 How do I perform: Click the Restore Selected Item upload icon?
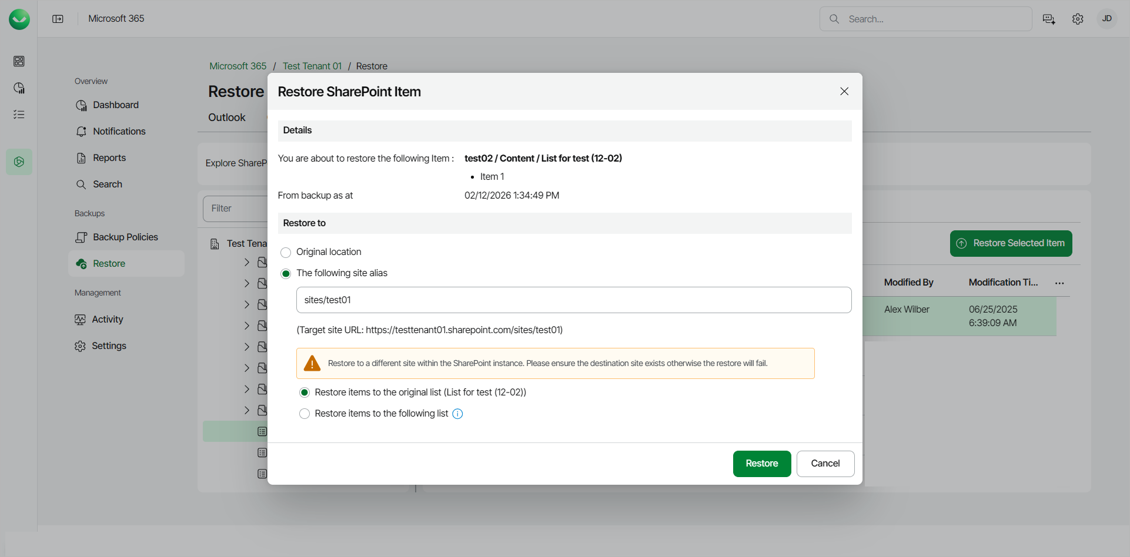[x=962, y=243]
